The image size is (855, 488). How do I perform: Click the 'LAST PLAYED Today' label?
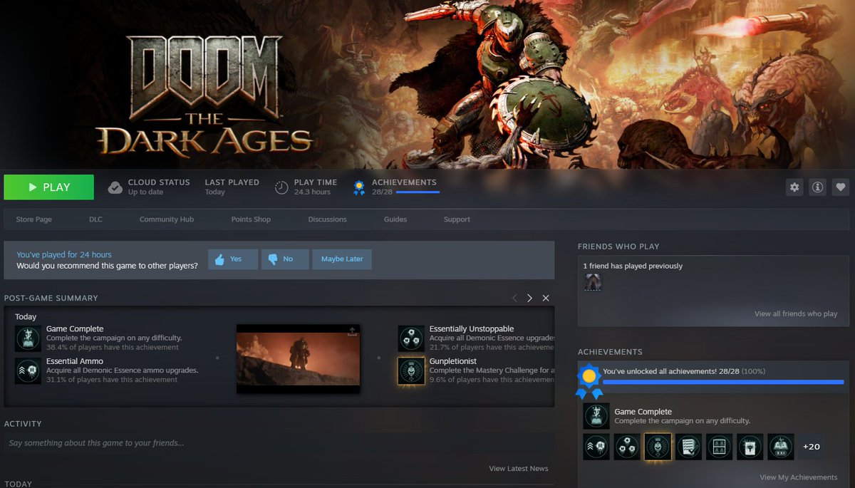coord(232,187)
